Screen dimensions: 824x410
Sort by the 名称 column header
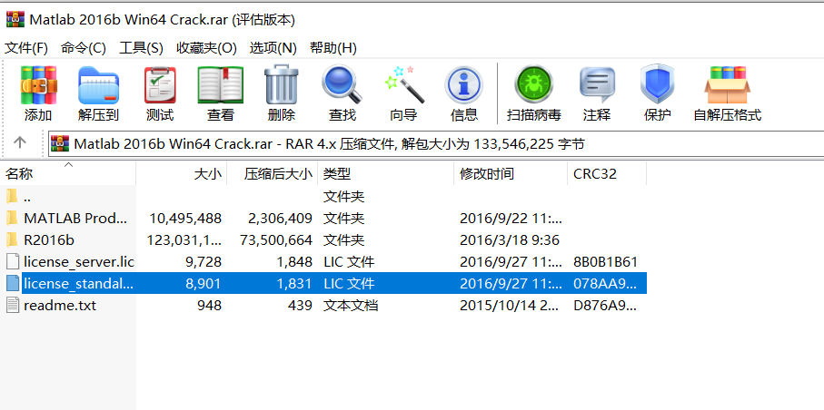coord(68,174)
